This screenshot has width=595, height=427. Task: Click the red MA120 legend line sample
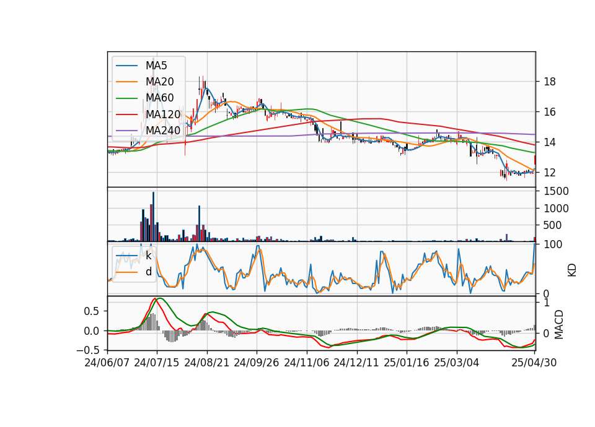126,114
